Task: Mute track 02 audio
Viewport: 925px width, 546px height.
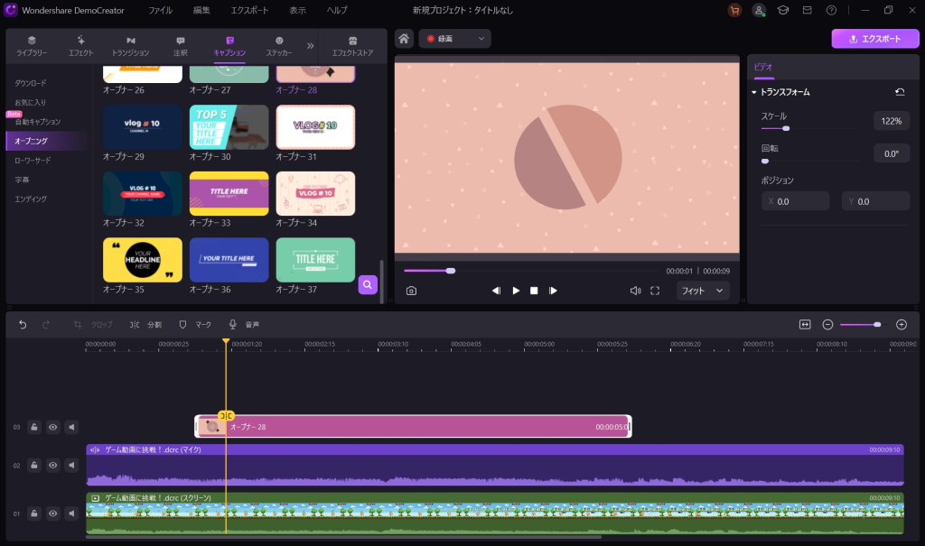Action: pyautogui.click(x=71, y=465)
